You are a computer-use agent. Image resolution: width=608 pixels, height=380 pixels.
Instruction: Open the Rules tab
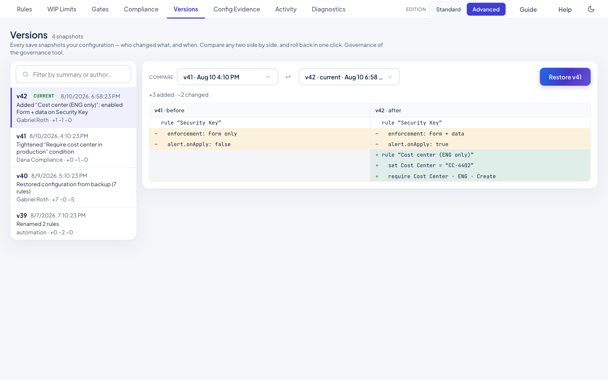(24, 9)
